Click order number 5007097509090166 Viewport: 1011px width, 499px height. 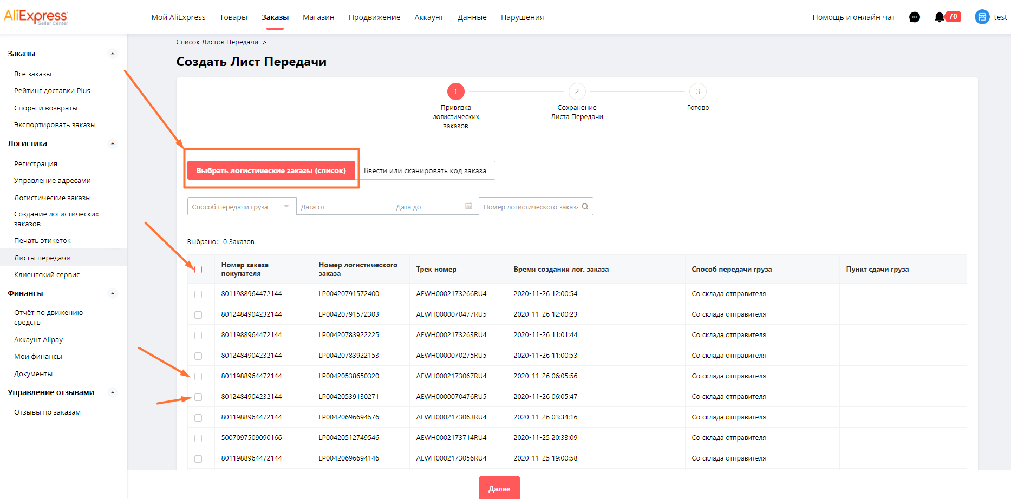pyautogui.click(x=251, y=438)
